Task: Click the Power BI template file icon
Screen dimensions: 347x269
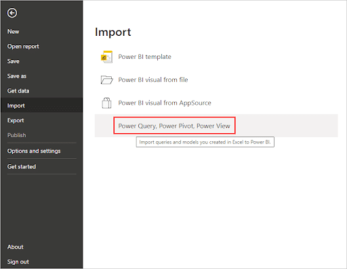Action: tap(106, 57)
